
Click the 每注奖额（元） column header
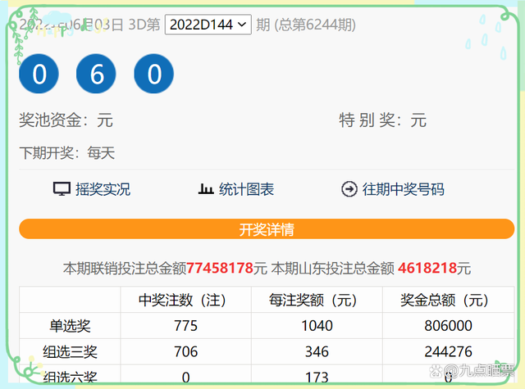(x=317, y=300)
